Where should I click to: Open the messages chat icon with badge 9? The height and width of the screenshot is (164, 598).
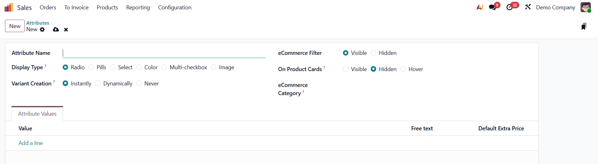(493, 7)
